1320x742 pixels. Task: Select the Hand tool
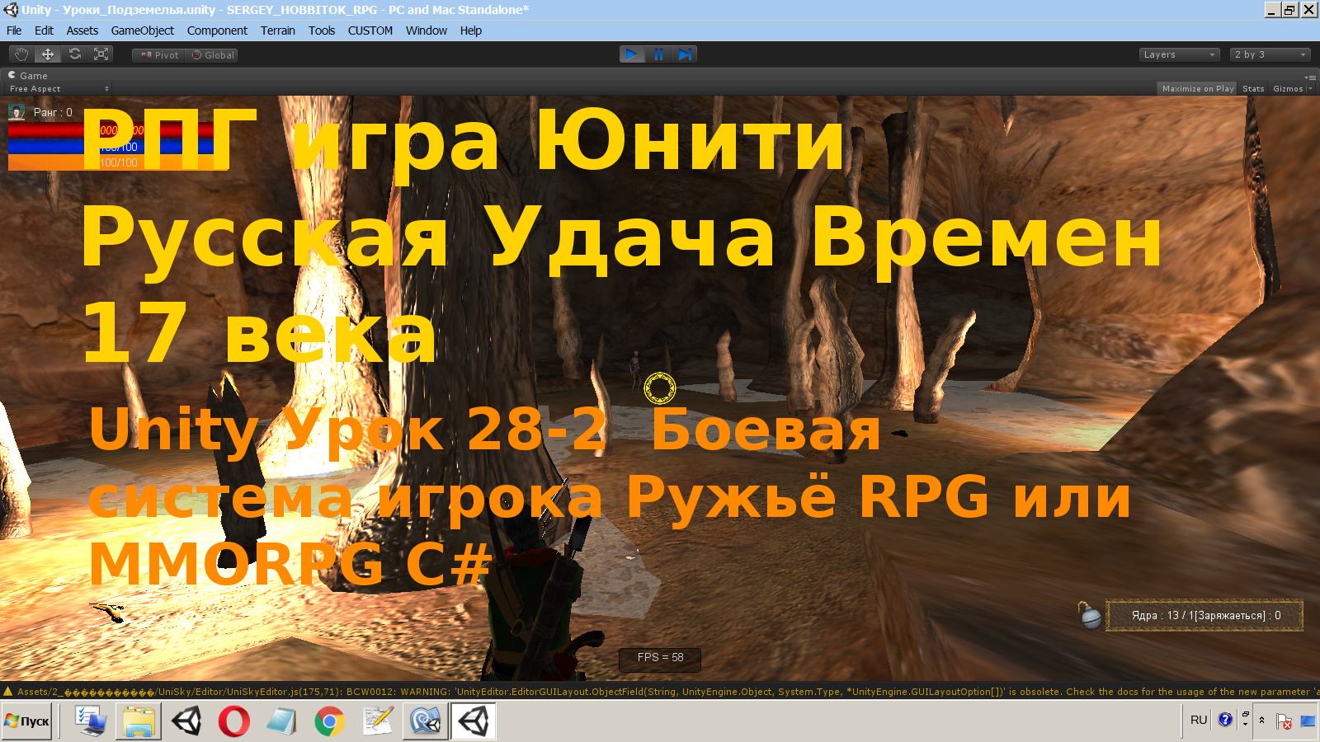(21, 54)
